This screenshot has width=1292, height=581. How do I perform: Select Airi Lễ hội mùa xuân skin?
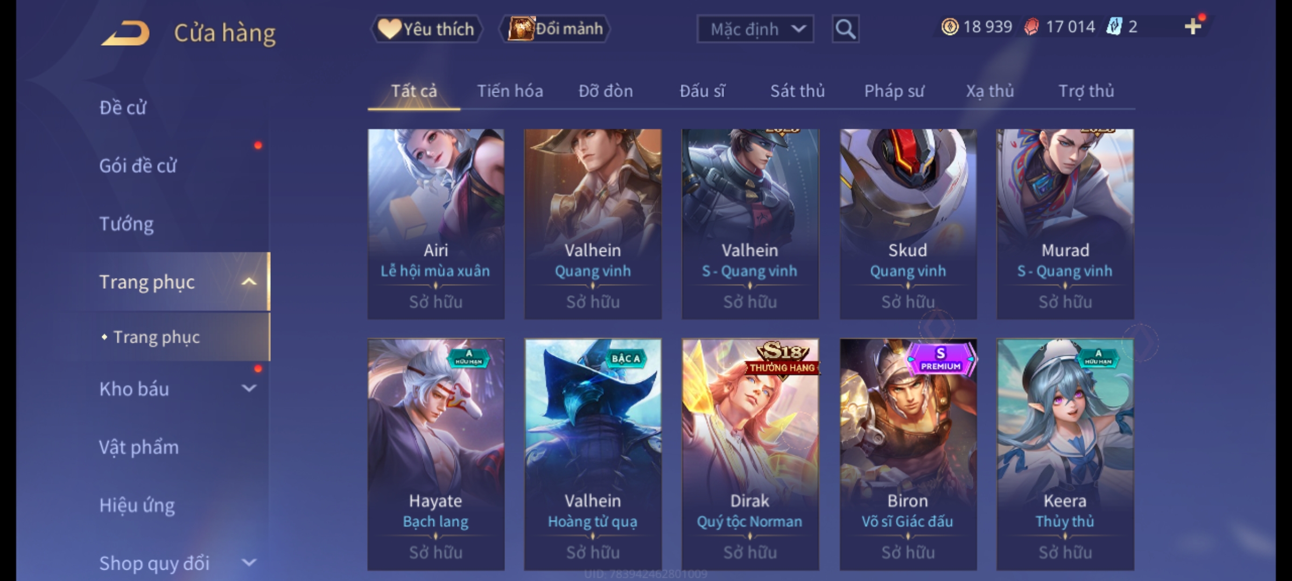point(436,224)
